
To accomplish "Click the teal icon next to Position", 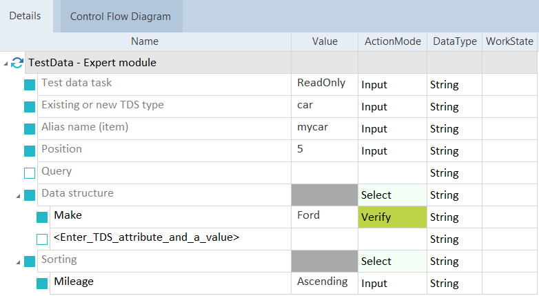I will [x=30, y=151].
